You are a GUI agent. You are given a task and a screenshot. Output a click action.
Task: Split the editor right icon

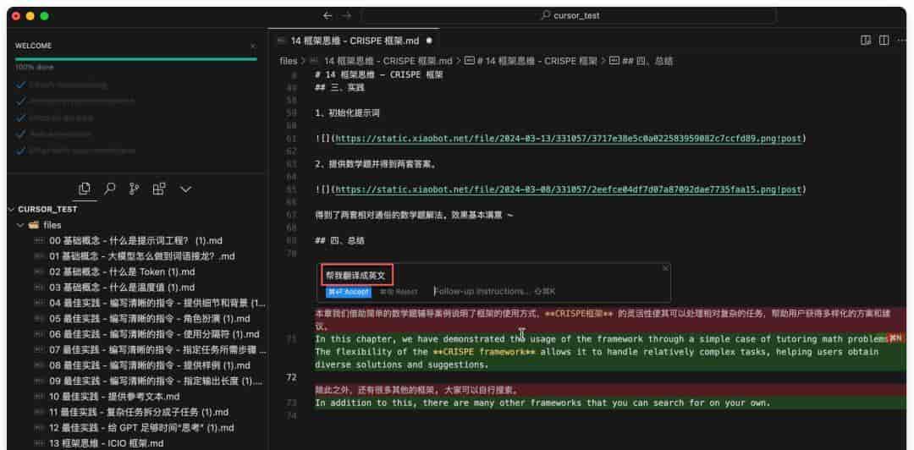click(x=884, y=41)
